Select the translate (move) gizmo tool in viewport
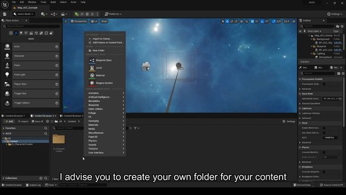This screenshot has width=346, height=195. (227, 21)
